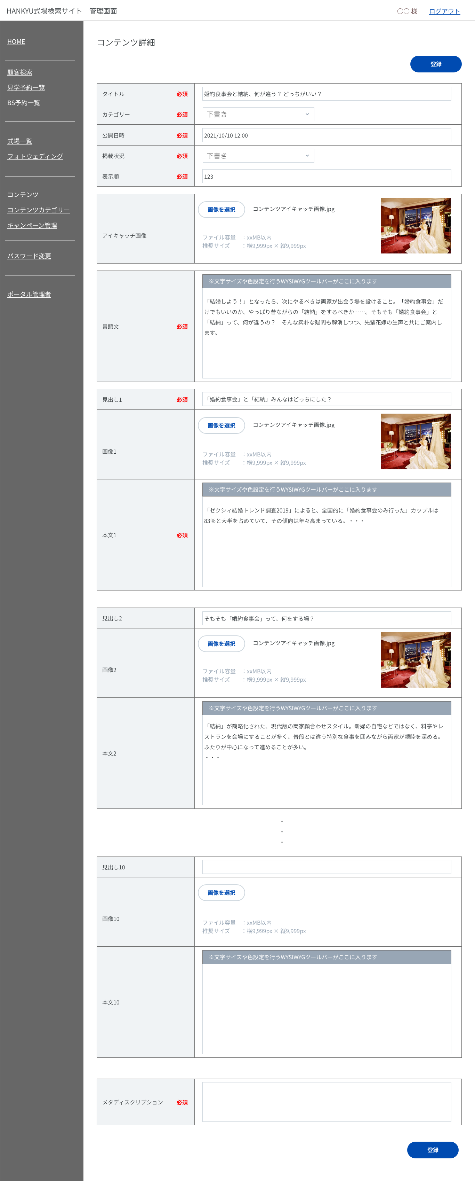Select フォトウェディング in the sidebar
This screenshot has height=1181, width=475.
pyautogui.click(x=35, y=156)
